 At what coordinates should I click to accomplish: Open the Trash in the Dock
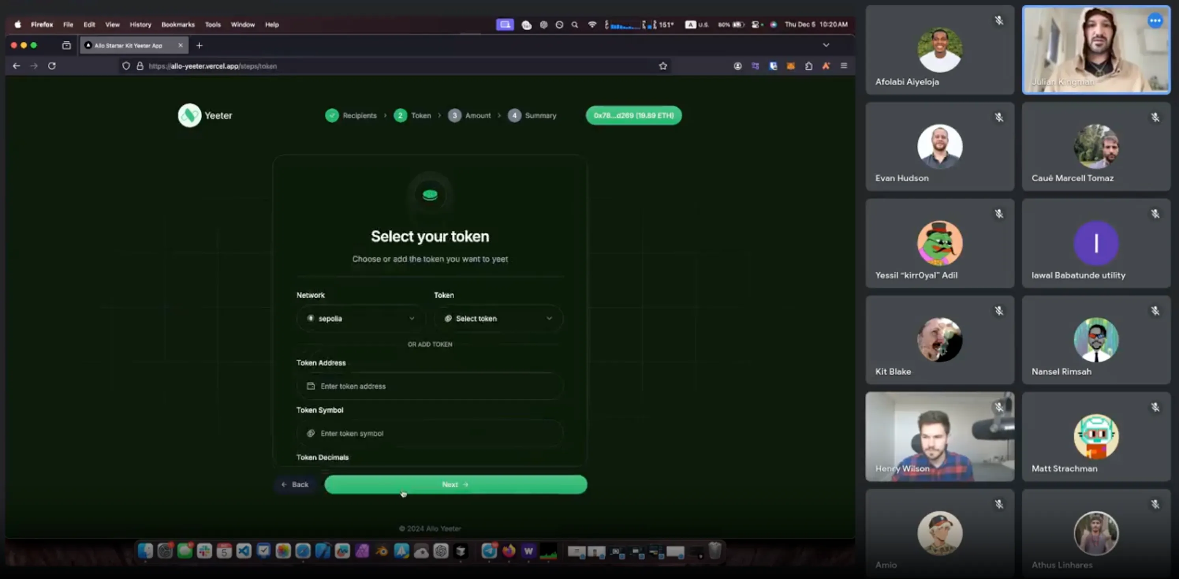714,551
